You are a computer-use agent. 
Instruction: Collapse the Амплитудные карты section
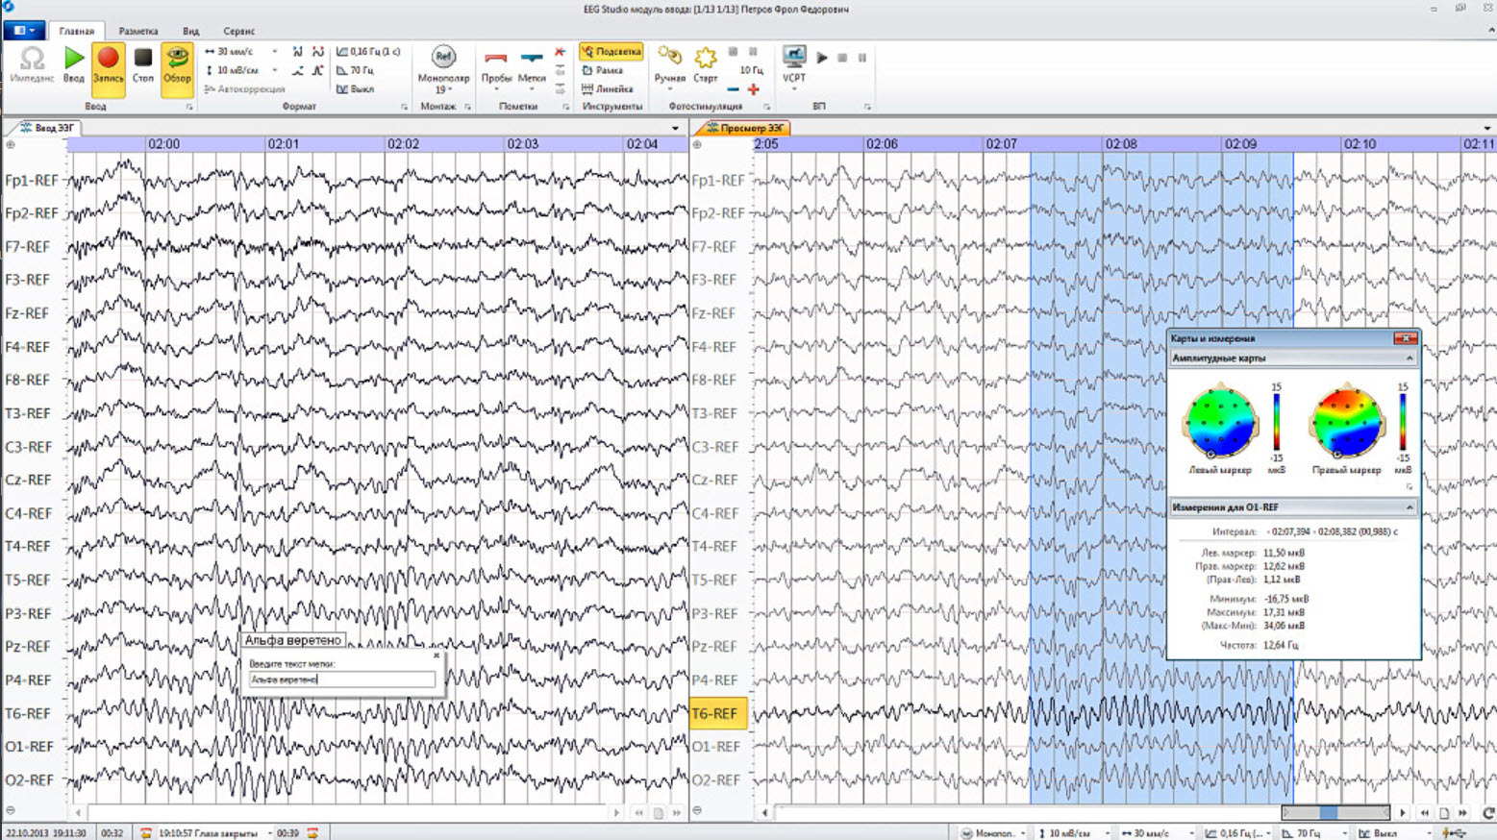(x=1410, y=358)
